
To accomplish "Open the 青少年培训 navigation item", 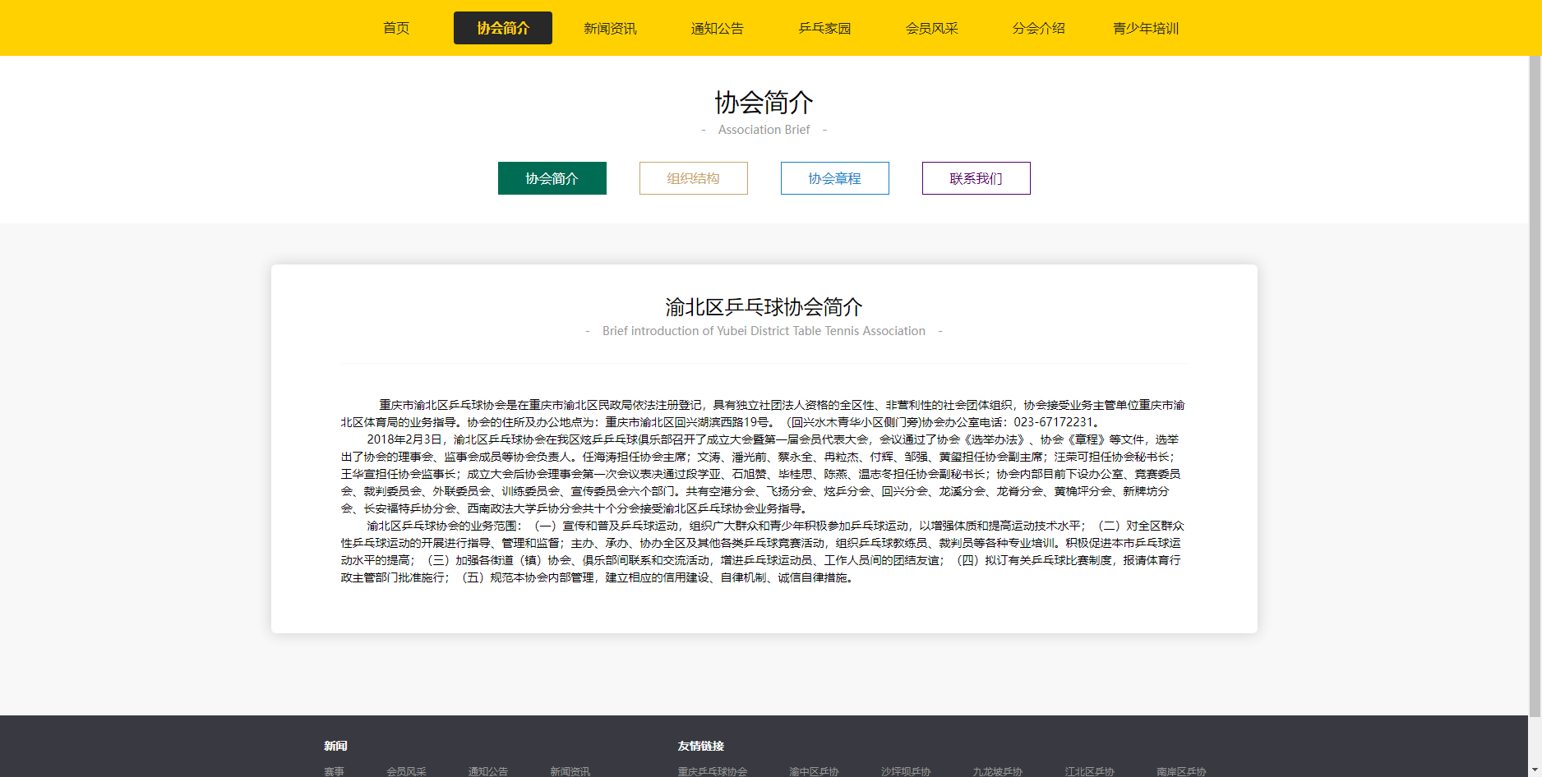I will point(1146,28).
